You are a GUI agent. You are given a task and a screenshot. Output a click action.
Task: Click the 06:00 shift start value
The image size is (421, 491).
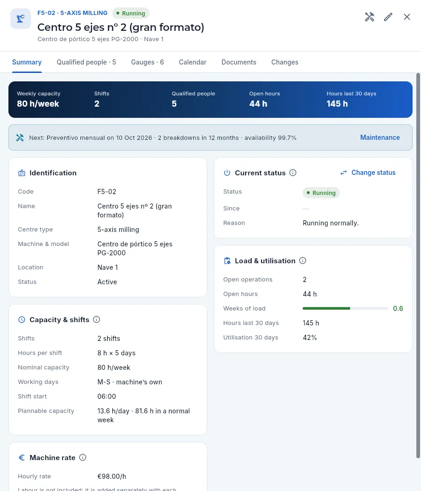point(107,397)
